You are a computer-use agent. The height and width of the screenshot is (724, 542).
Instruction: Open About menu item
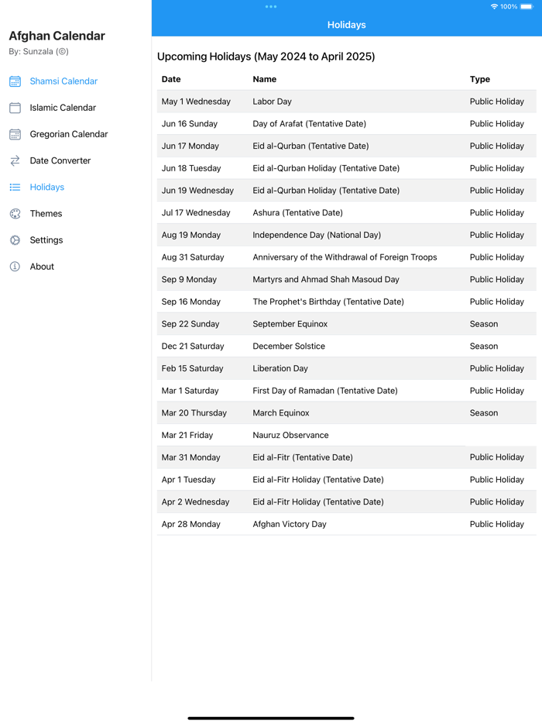(42, 267)
